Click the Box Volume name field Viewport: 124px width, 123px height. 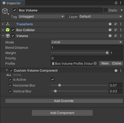pos(60,10)
